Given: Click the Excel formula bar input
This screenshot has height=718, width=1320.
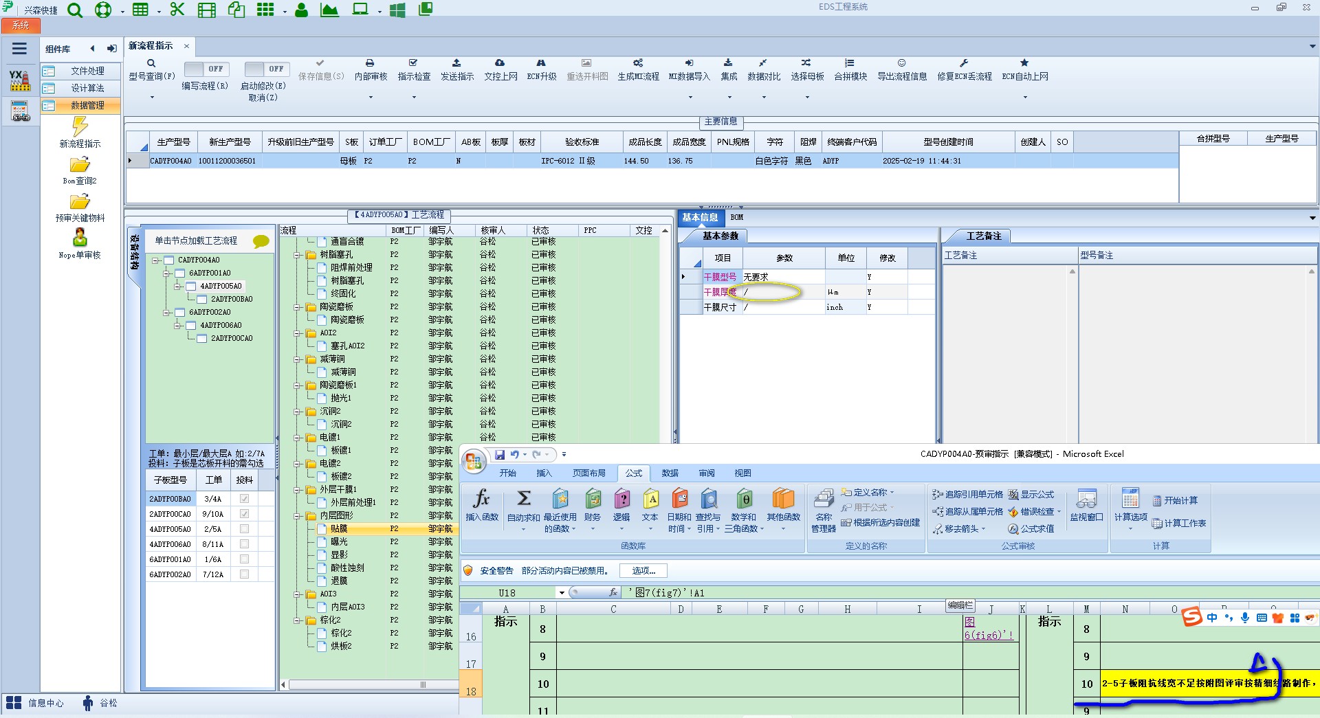Looking at the screenshot, I should pyautogui.click(x=970, y=593).
